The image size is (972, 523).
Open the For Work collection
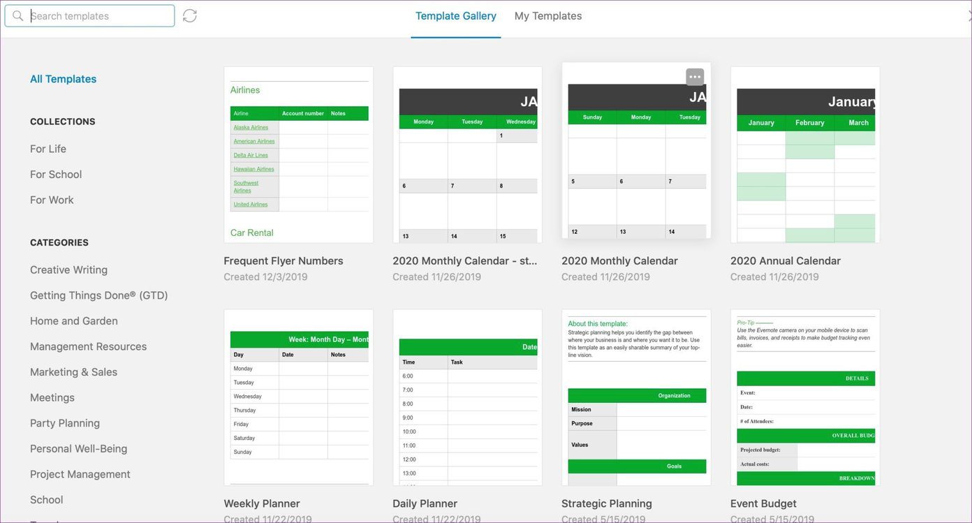[x=52, y=200]
